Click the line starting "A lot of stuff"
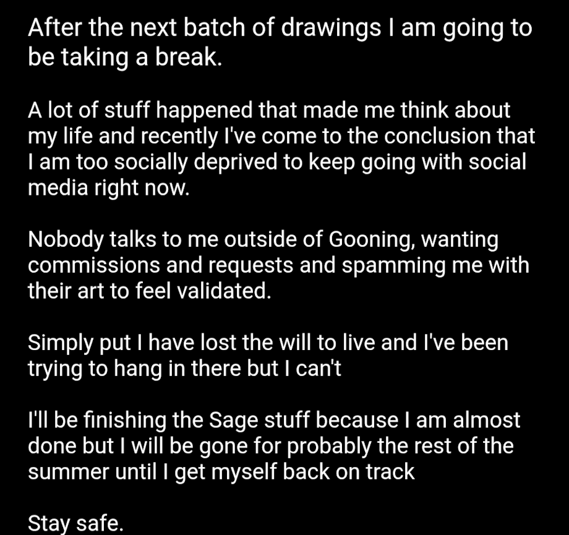569x535 pixels. tap(269, 110)
